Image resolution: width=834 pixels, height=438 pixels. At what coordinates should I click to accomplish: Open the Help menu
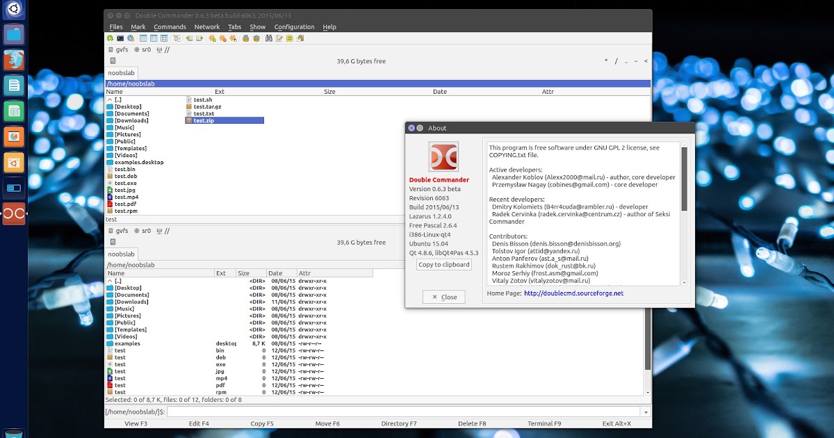(x=329, y=27)
